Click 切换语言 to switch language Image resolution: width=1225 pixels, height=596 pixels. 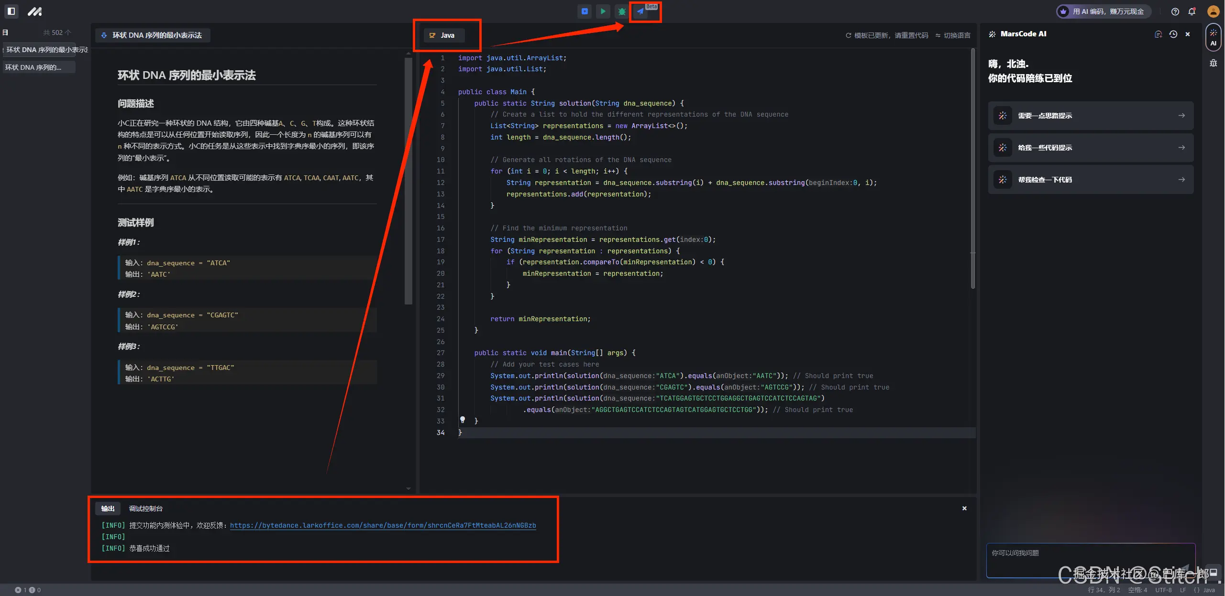[953, 35]
